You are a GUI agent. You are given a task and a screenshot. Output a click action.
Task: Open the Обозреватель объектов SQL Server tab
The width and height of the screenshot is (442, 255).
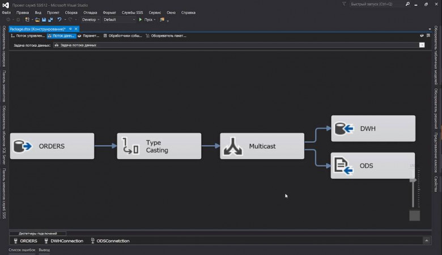(4, 135)
